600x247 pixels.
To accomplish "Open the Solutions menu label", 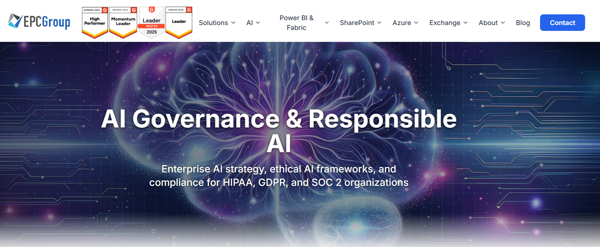I will [x=213, y=23].
